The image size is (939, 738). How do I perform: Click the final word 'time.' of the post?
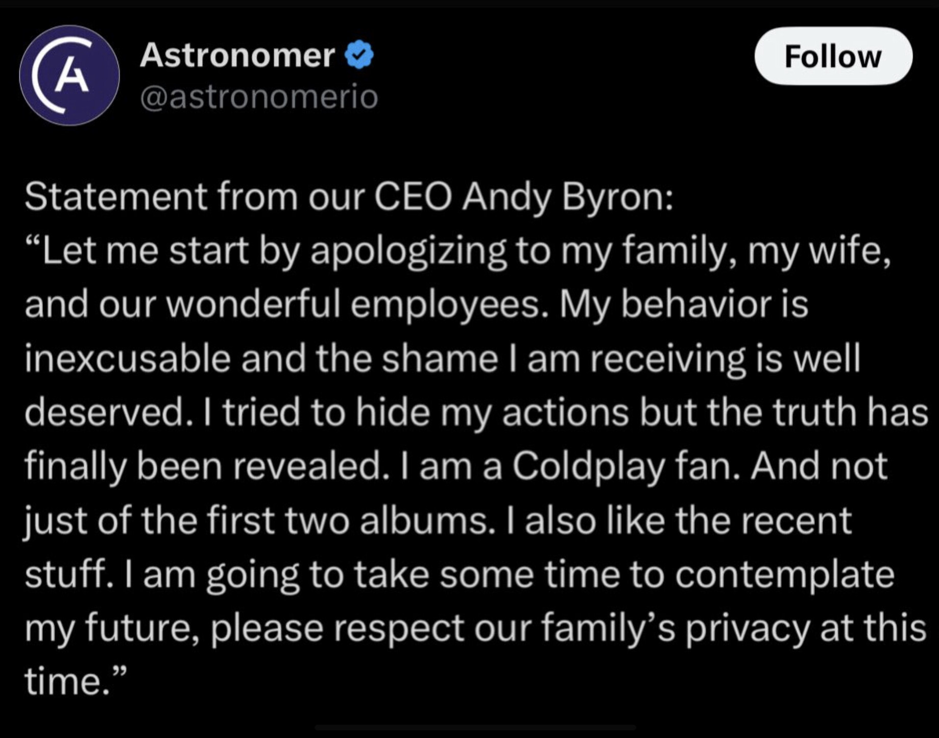tap(75, 681)
